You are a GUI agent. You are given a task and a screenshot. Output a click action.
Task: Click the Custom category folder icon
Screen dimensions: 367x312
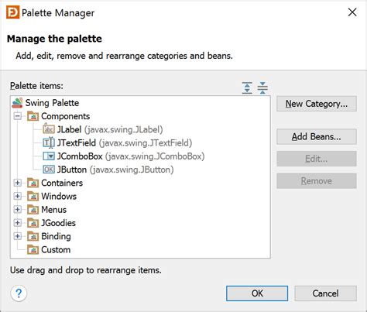33,249
